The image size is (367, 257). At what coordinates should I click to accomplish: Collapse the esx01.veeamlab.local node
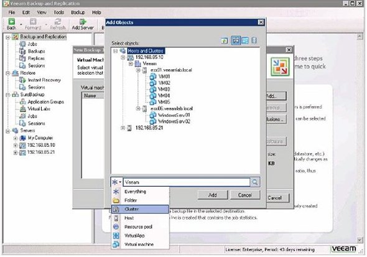coord(138,70)
